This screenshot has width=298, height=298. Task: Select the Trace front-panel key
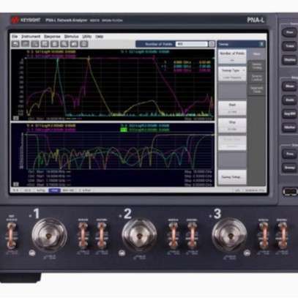tap(290, 46)
